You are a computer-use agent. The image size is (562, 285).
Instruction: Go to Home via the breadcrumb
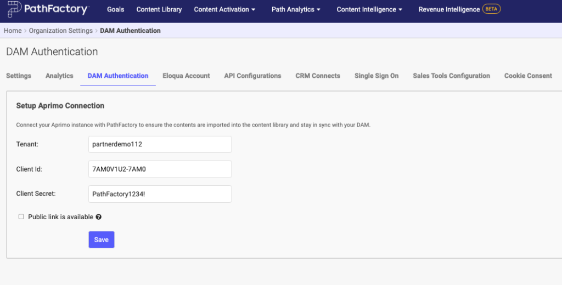(13, 31)
